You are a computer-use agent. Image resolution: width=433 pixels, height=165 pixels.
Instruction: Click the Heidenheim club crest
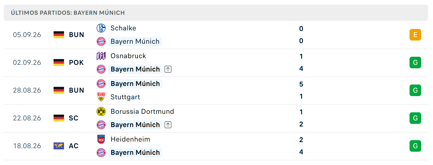click(x=101, y=139)
